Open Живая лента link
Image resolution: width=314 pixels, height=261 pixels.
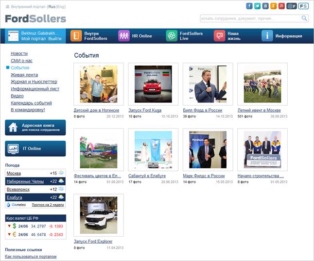pyautogui.click(x=24, y=75)
